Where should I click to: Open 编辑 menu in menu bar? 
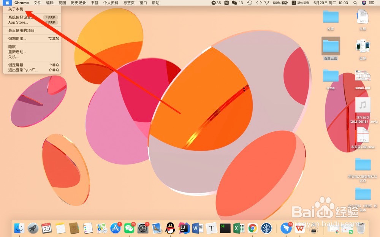pyautogui.click(x=50, y=3)
